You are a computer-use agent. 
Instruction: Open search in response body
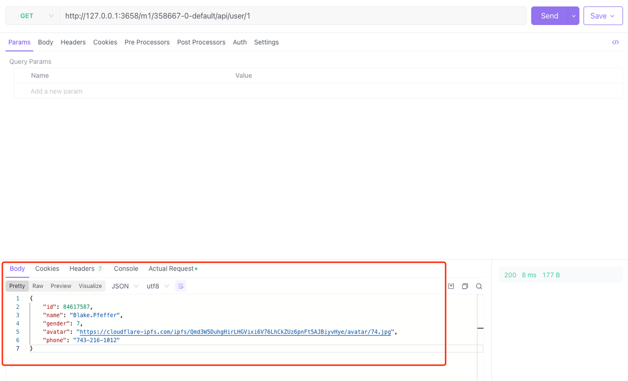tap(479, 286)
